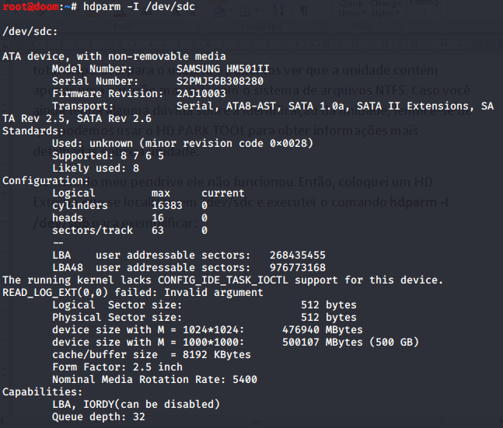Screen dimensions: 503x428
Task: Click the READ_LOG_EXT failed error line
Action: [132, 292]
